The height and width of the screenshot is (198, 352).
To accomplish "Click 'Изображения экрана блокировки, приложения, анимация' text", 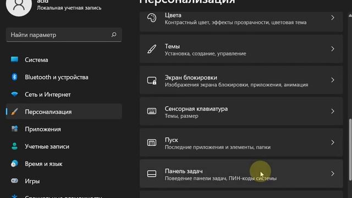I will (x=237, y=85).
